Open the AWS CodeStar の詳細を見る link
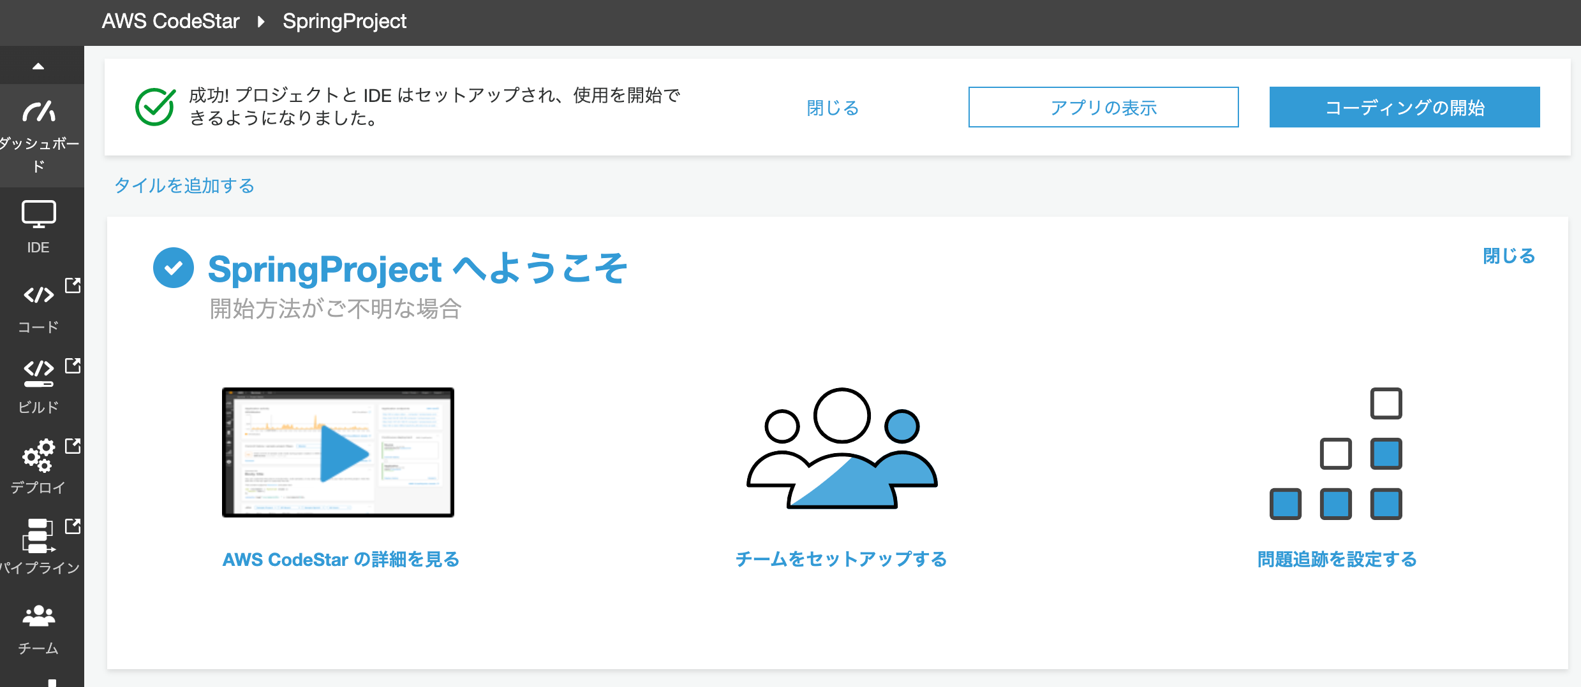Viewport: 1581px width, 687px height. pyautogui.click(x=341, y=560)
